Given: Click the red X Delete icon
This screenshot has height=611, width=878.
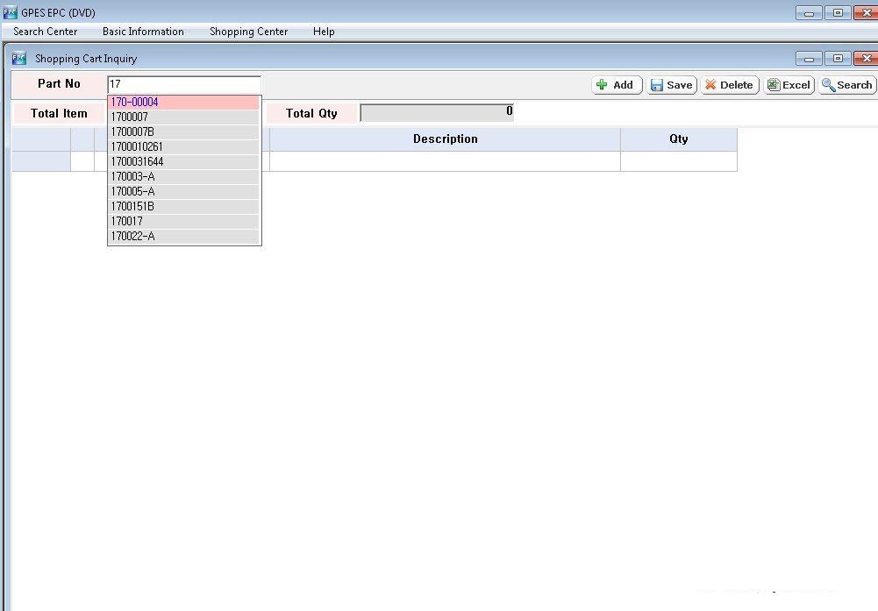Looking at the screenshot, I should click(x=710, y=85).
